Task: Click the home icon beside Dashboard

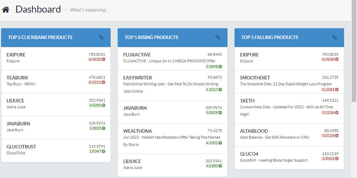Action: (x=6, y=9)
